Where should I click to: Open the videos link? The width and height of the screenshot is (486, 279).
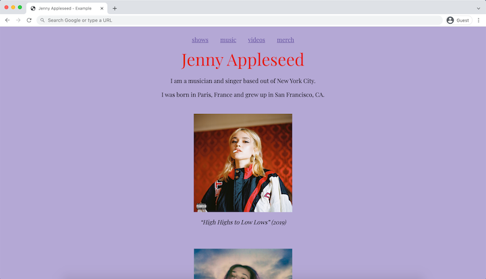[x=256, y=40]
